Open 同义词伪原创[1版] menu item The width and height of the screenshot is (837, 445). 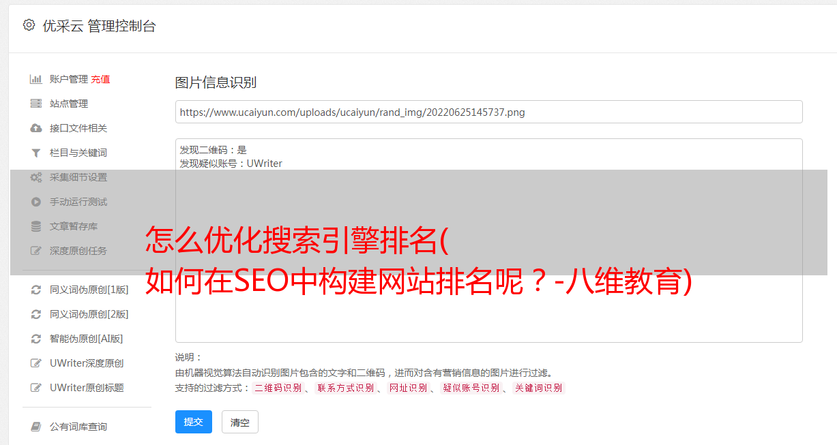[89, 290]
